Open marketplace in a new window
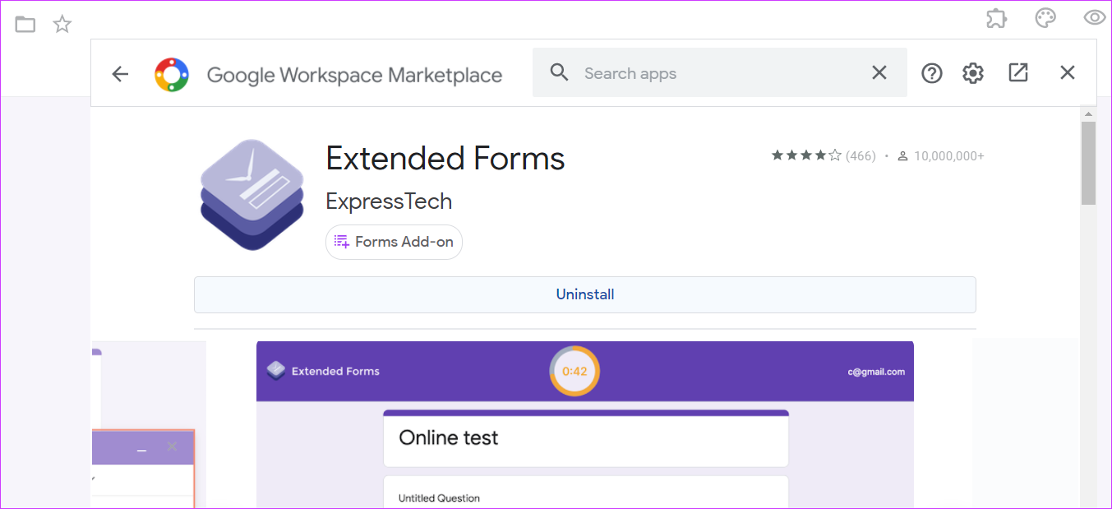 point(1018,73)
